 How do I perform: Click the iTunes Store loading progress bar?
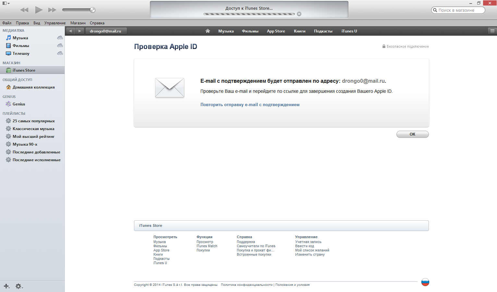click(x=249, y=14)
